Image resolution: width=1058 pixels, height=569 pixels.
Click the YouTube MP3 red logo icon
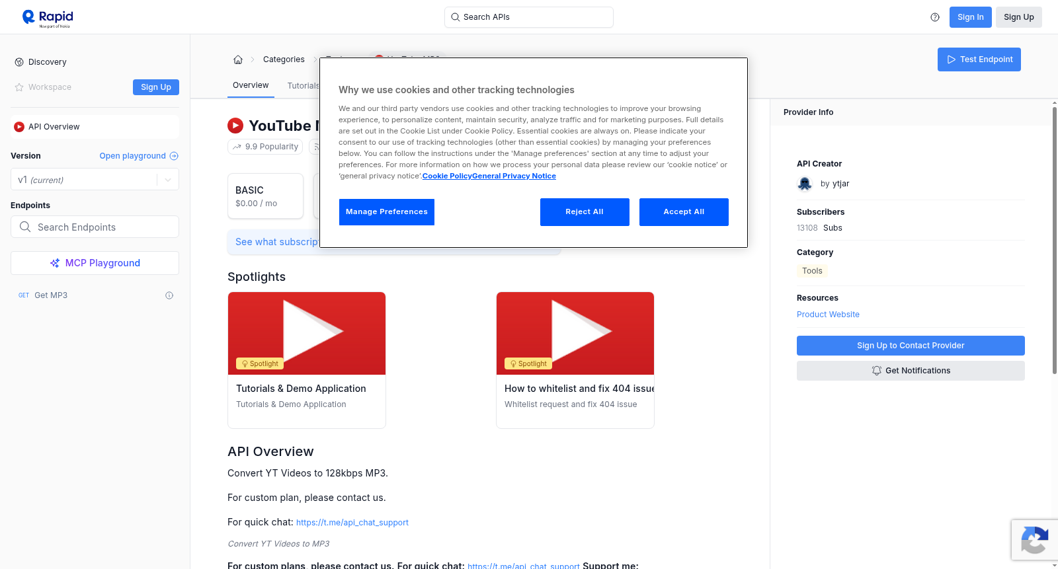(x=235, y=126)
